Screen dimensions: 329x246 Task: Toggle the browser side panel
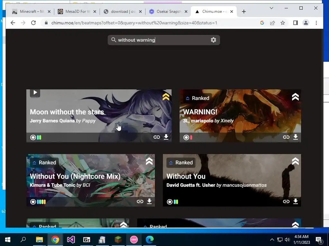(x=296, y=23)
